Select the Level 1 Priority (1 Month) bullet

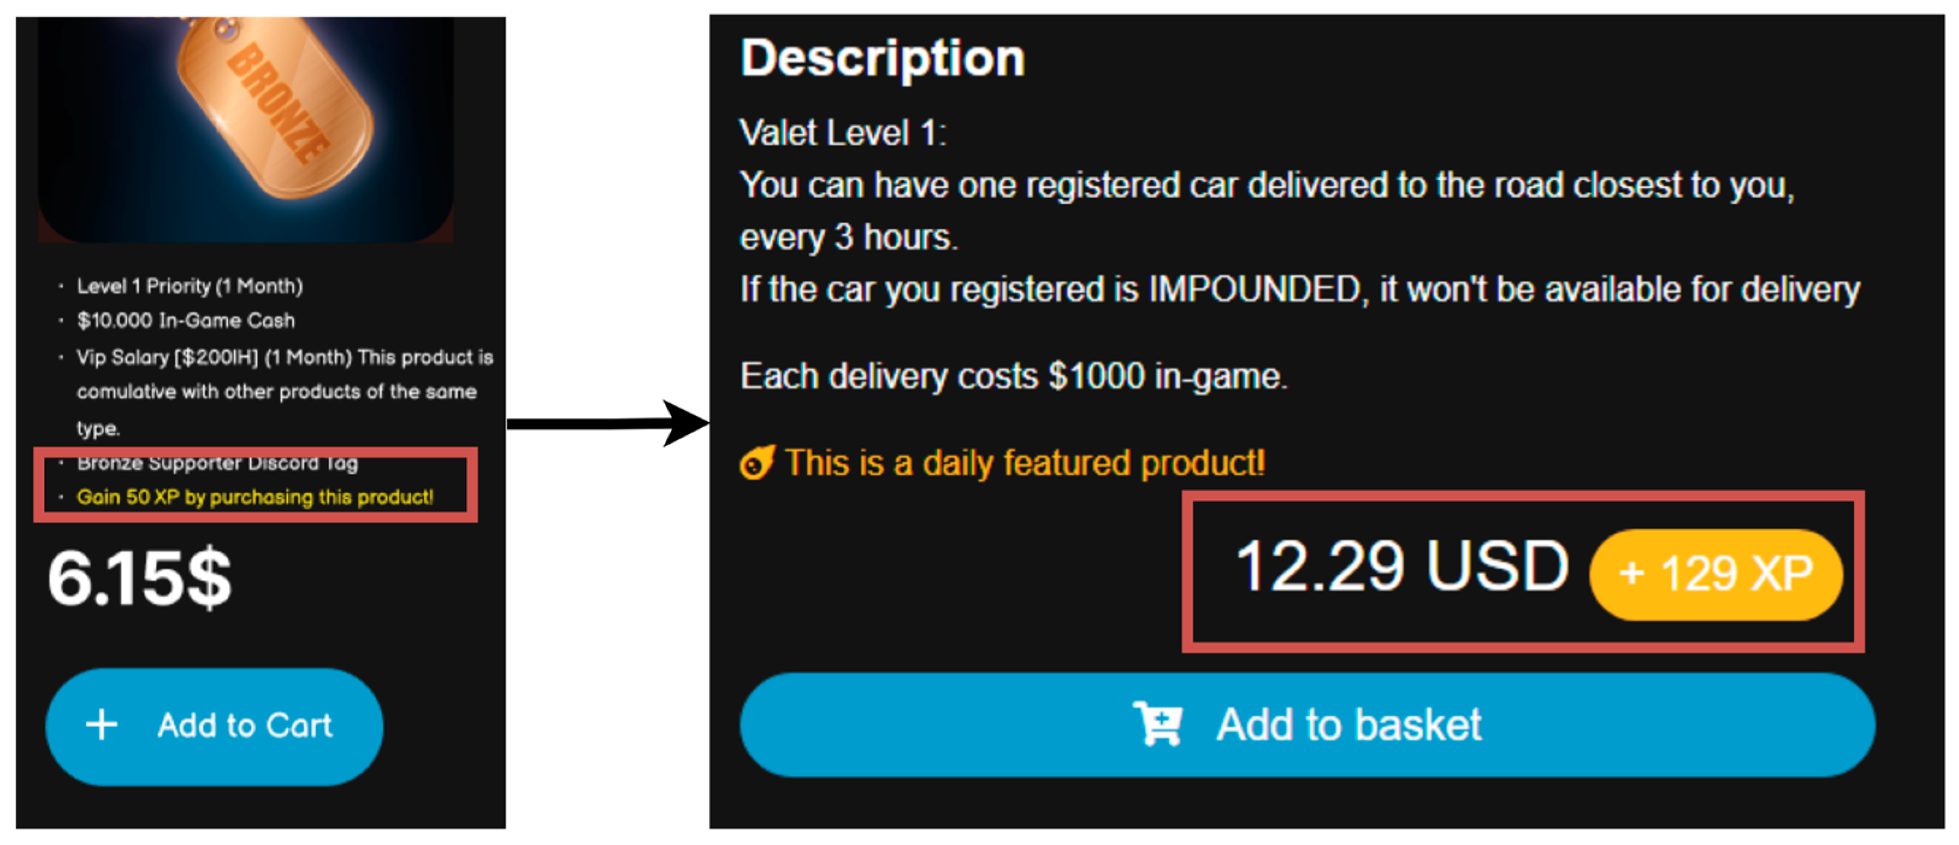pos(190,286)
